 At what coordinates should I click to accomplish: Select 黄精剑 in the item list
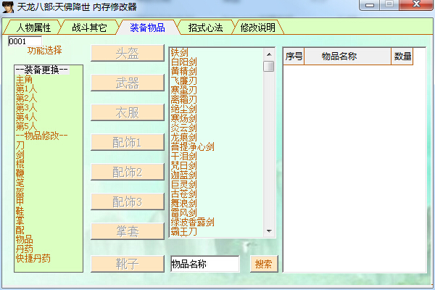click(184, 71)
